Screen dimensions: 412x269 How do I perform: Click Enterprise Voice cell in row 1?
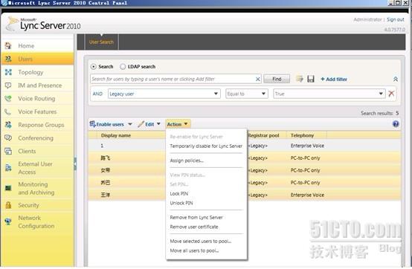307,146
